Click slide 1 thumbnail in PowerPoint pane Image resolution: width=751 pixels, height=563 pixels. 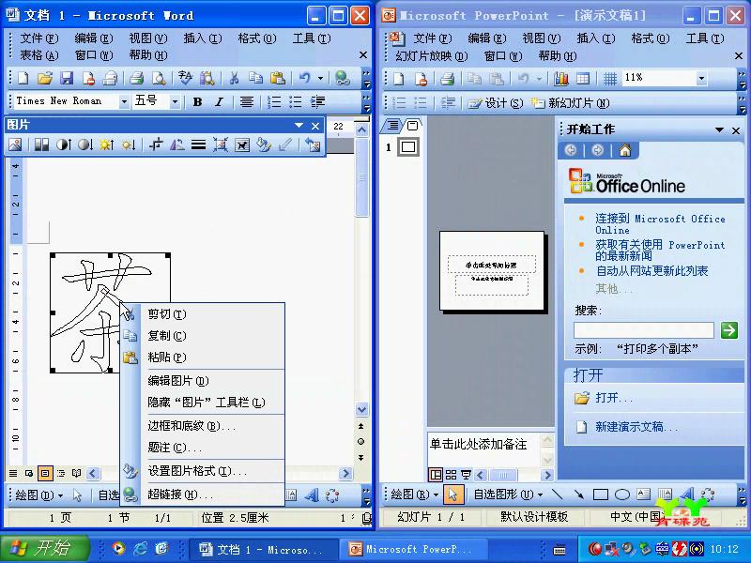(408, 147)
